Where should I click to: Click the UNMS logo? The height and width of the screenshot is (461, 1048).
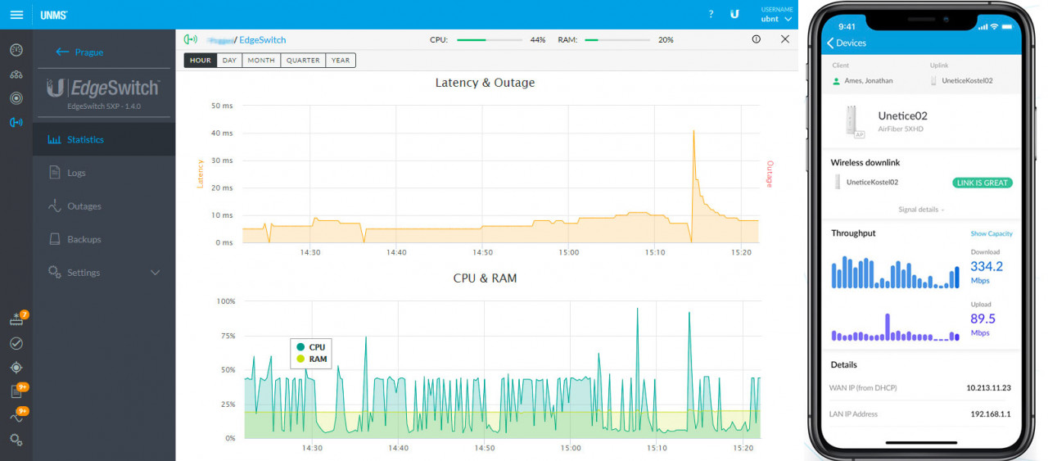click(53, 15)
